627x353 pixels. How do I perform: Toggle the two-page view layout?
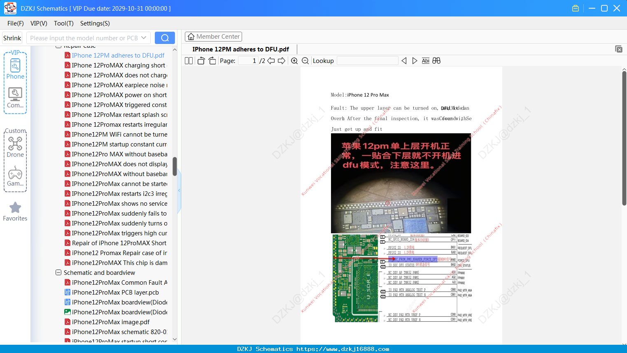[x=189, y=61]
